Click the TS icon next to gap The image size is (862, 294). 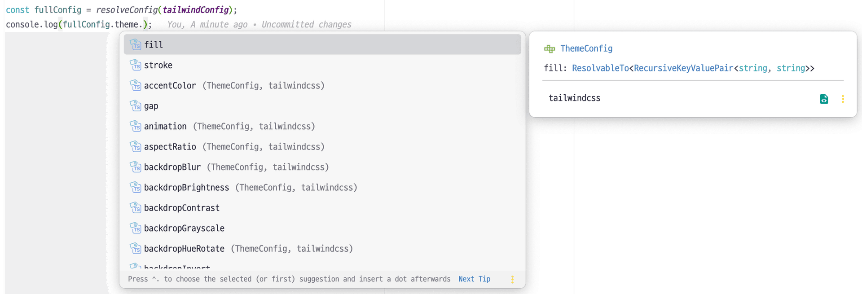(135, 106)
